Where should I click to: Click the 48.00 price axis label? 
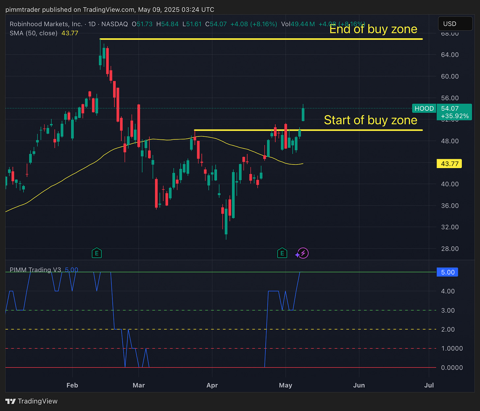(x=450, y=141)
